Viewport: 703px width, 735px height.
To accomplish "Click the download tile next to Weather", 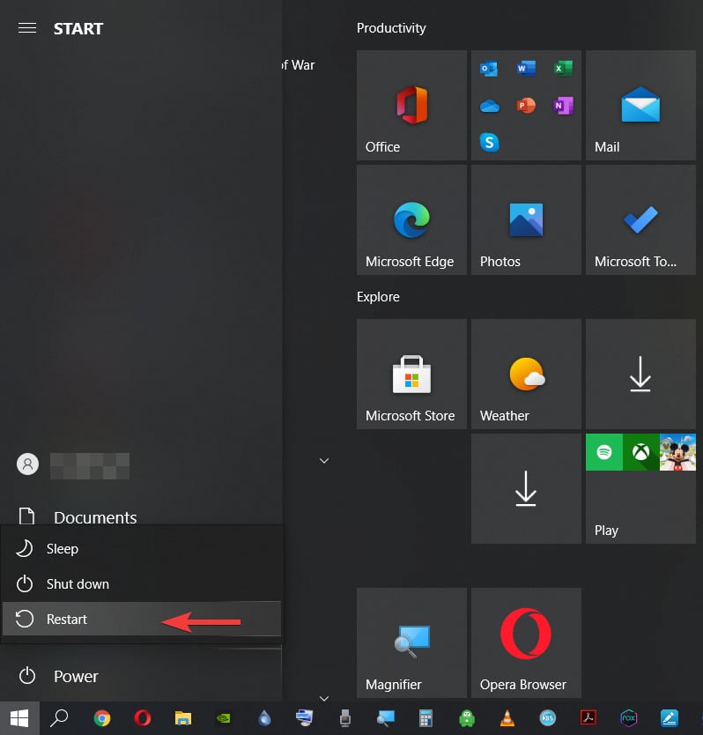I will [640, 374].
